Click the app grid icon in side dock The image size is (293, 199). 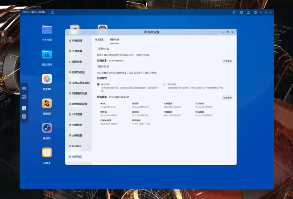pyautogui.click(x=24, y=97)
